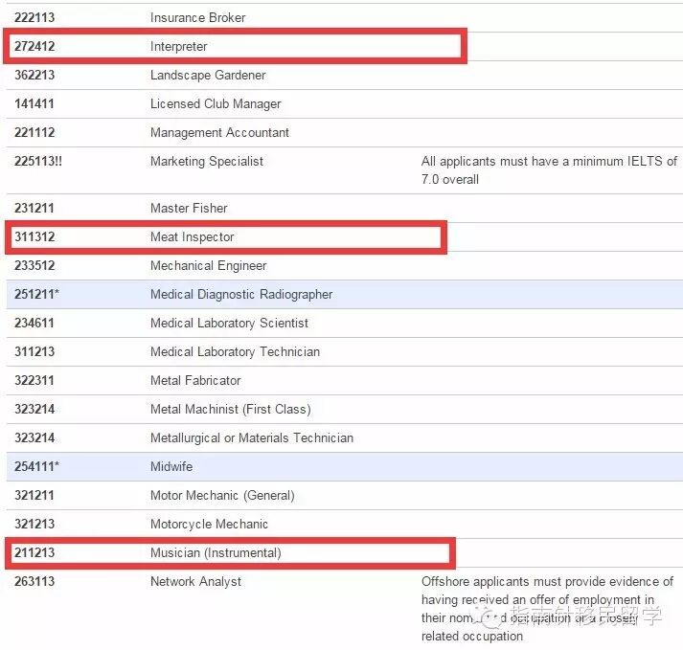683x650 pixels.
Task: Select occupation code 311213
Action: pos(34,351)
